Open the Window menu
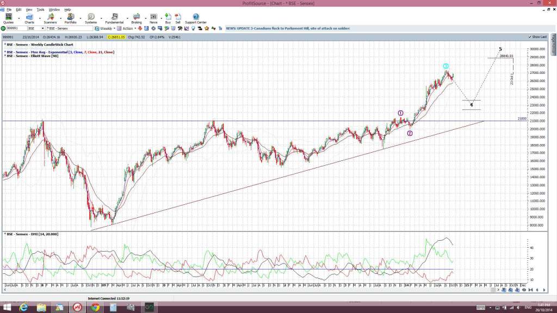Image resolution: width=557 pixels, height=313 pixels. [x=54, y=10]
